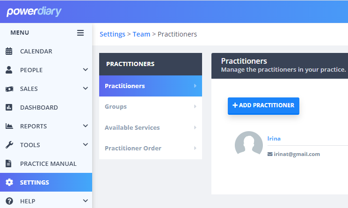The height and width of the screenshot is (208, 348).
Task: Click Irina's email envelope icon
Action: [x=270, y=154]
